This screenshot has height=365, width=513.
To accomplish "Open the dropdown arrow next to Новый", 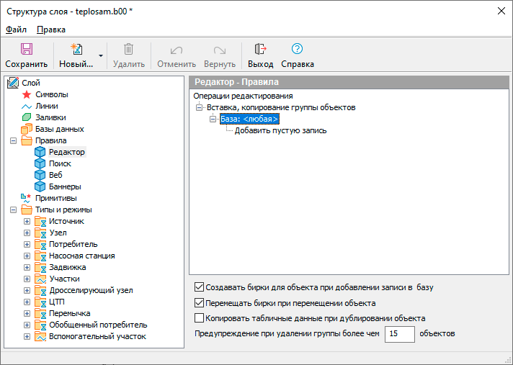I will pyautogui.click(x=101, y=55).
